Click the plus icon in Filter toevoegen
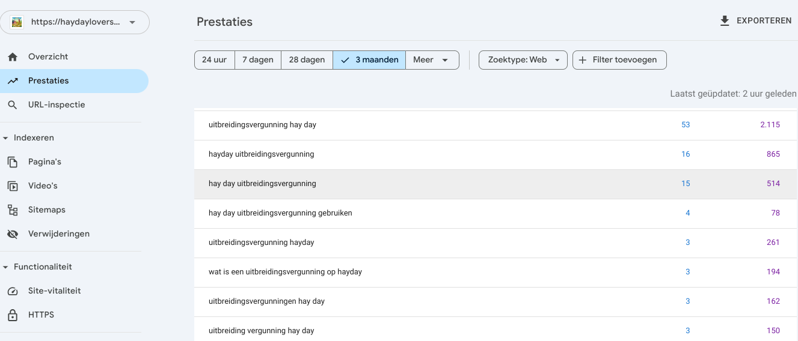This screenshot has width=798, height=341. (x=583, y=60)
